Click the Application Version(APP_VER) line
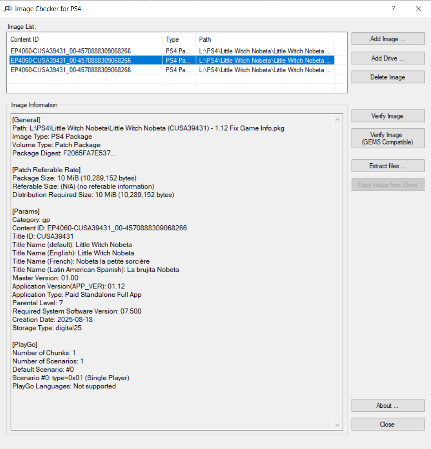The width and height of the screenshot is (431, 449). click(x=69, y=286)
